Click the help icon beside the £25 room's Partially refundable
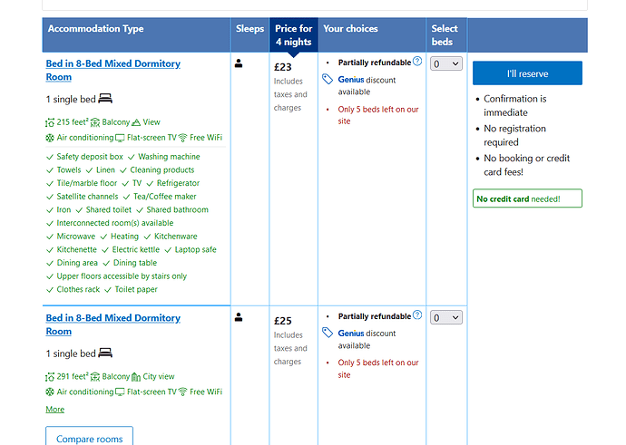This screenshot has height=445, width=626. (x=417, y=315)
